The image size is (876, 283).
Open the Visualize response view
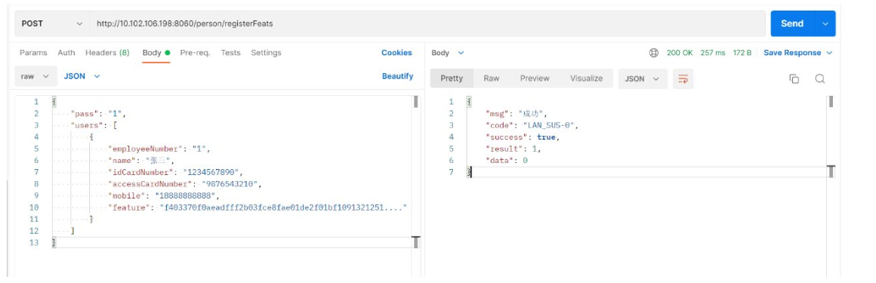pos(586,78)
